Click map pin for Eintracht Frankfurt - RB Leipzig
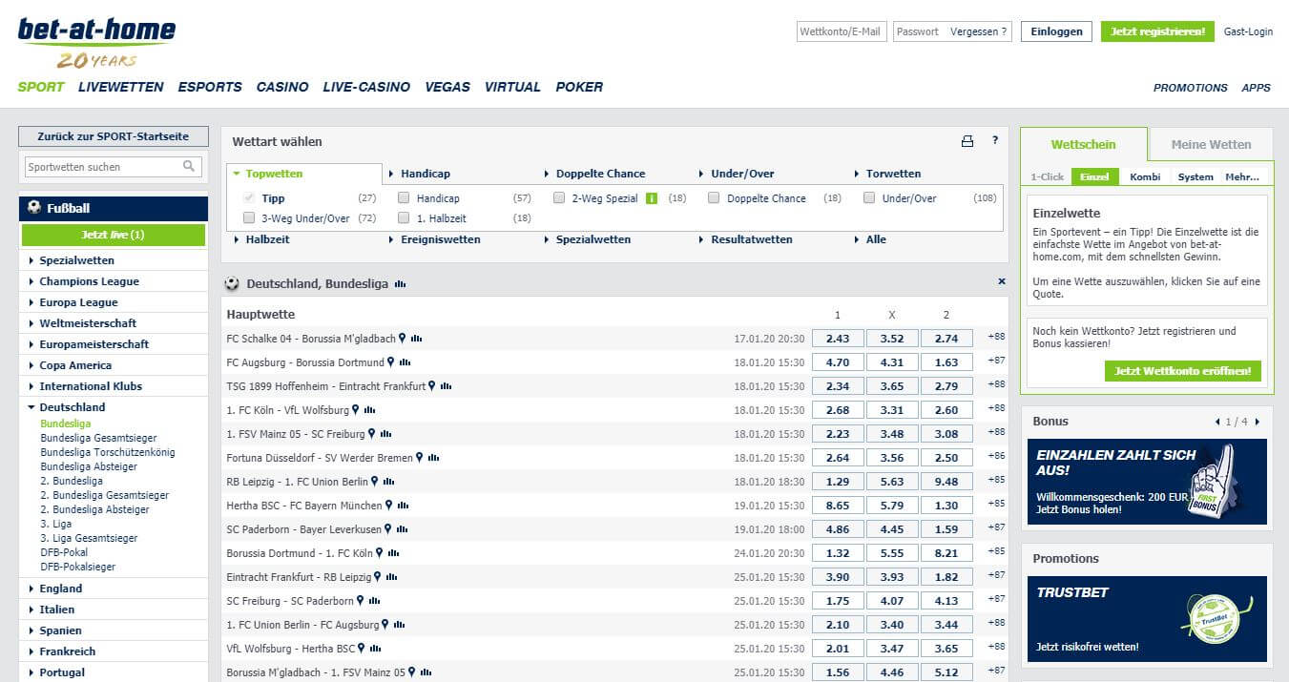Screen dimensions: 1289x682 [378, 576]
